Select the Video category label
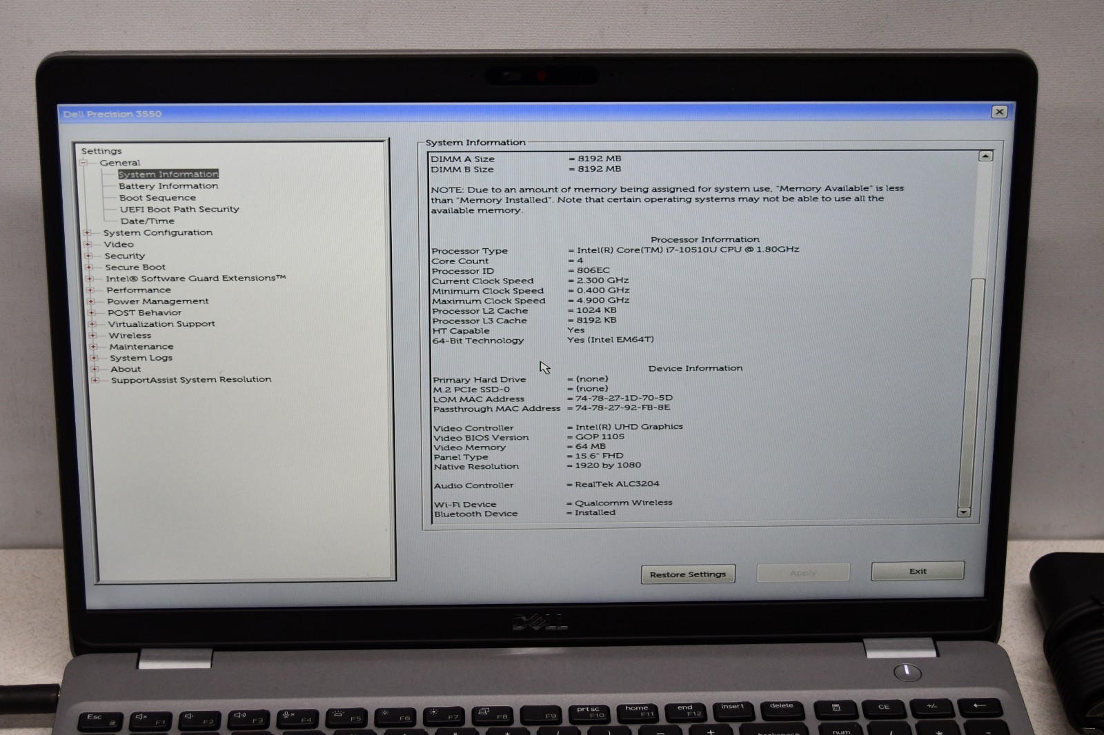Image resolution: width=1104 pixels, height=735 pixels. [x=119, y=244]
